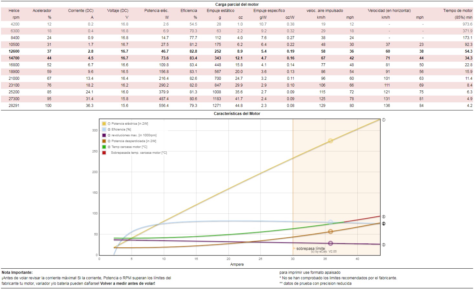This screenshot has height=289, width=475.
Task: Click the purple revoluciones max. legend swatch
Action: pos(104,135)
